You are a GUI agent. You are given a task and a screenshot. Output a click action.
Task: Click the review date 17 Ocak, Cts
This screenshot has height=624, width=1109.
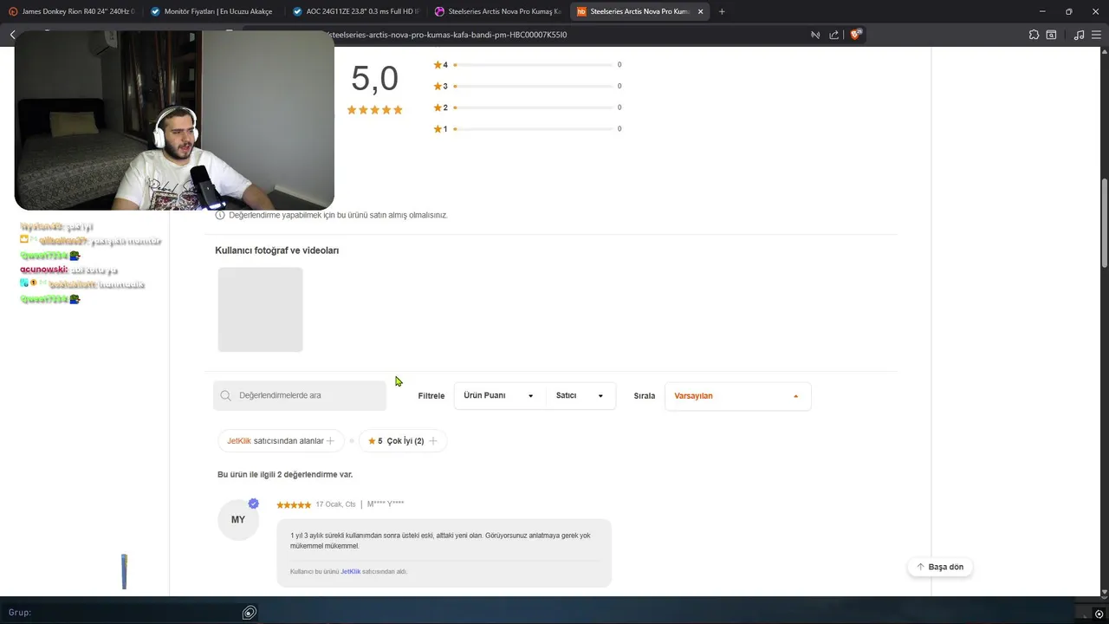pos(335,504)
